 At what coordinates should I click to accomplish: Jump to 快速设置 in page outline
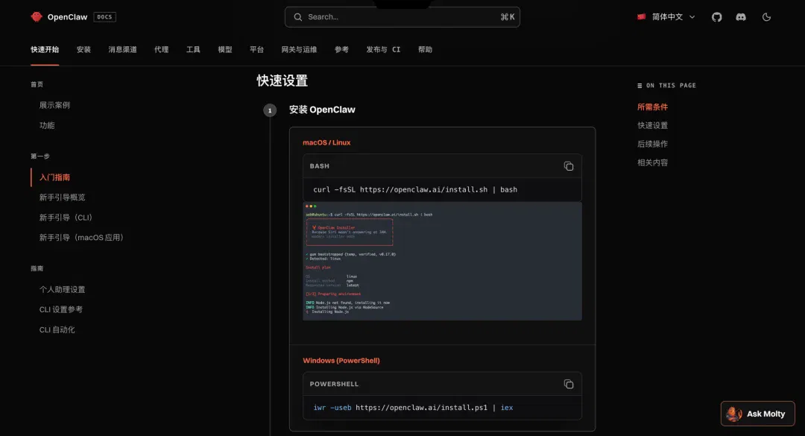[x=652, y=125]
